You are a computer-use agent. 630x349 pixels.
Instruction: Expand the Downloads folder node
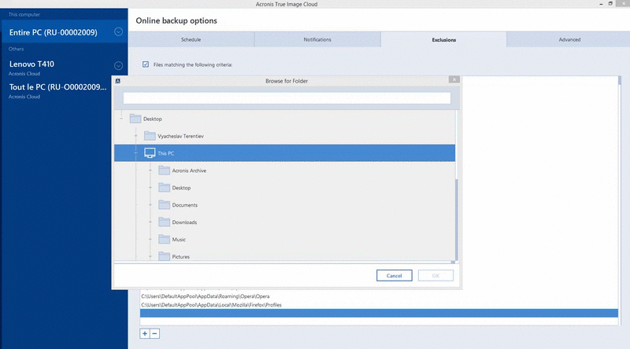[150, 222]
